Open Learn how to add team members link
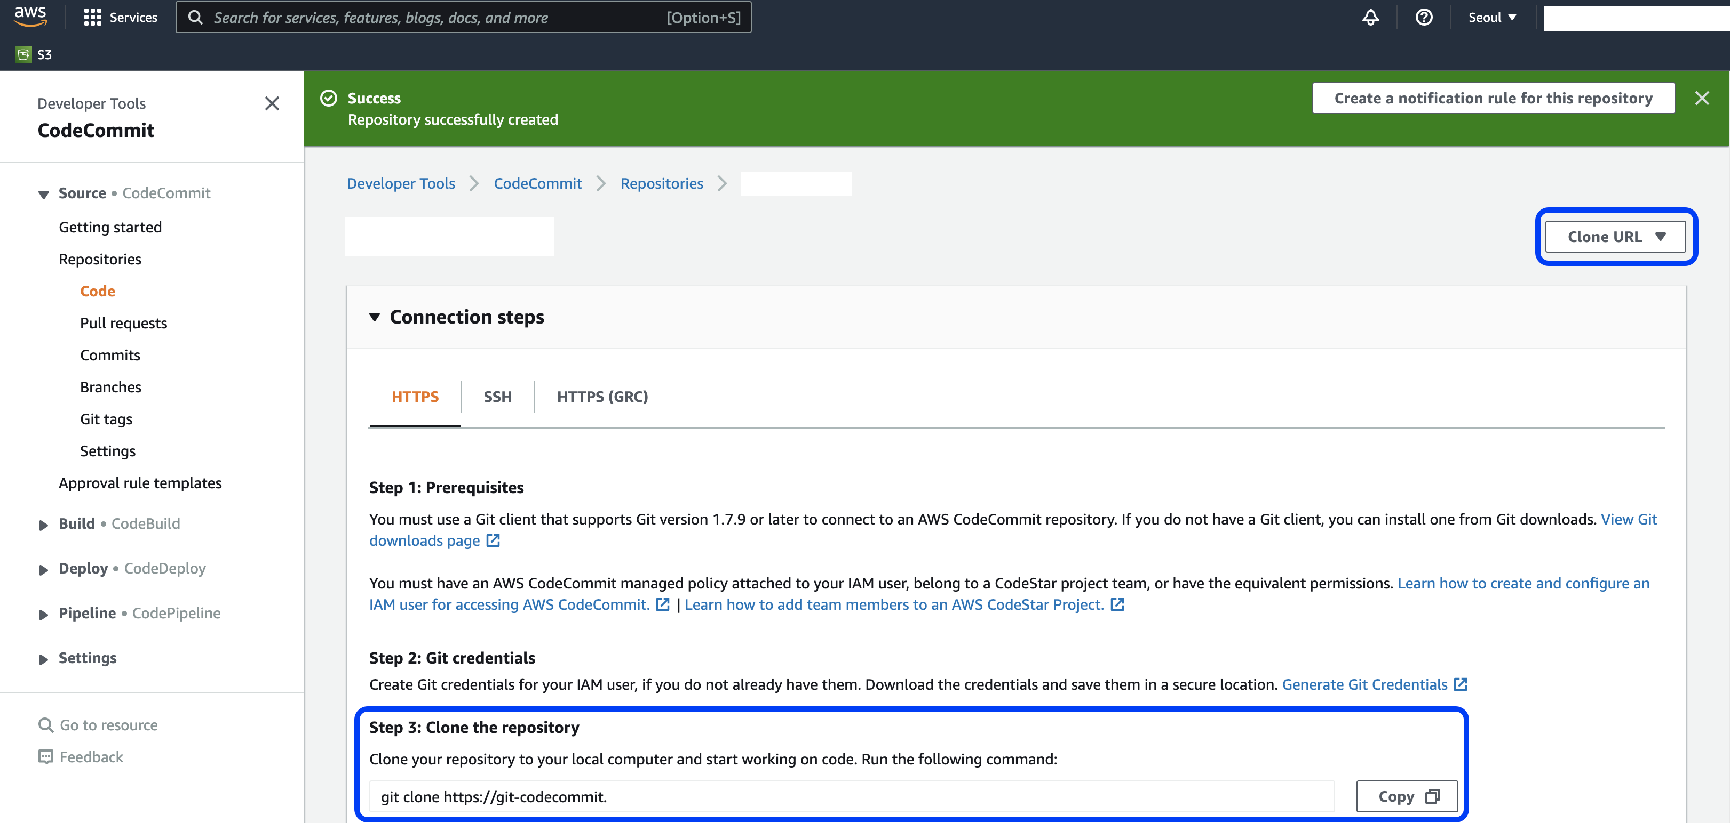Image resolution: width=1730 pixels, height=823 pixels. pyautogui.click(x=894, y=604)
